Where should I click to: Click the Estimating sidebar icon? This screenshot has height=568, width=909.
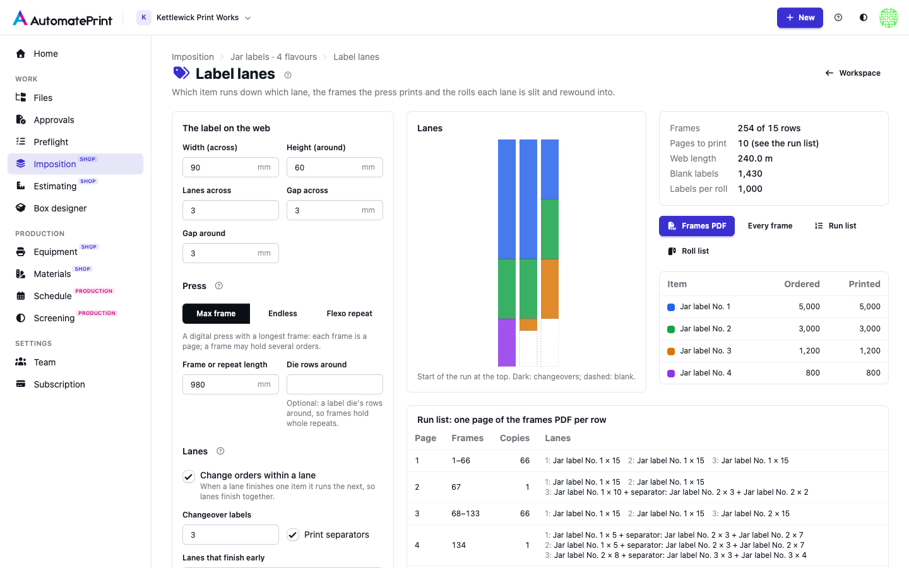pyautogui.click(x=21, y=186)
